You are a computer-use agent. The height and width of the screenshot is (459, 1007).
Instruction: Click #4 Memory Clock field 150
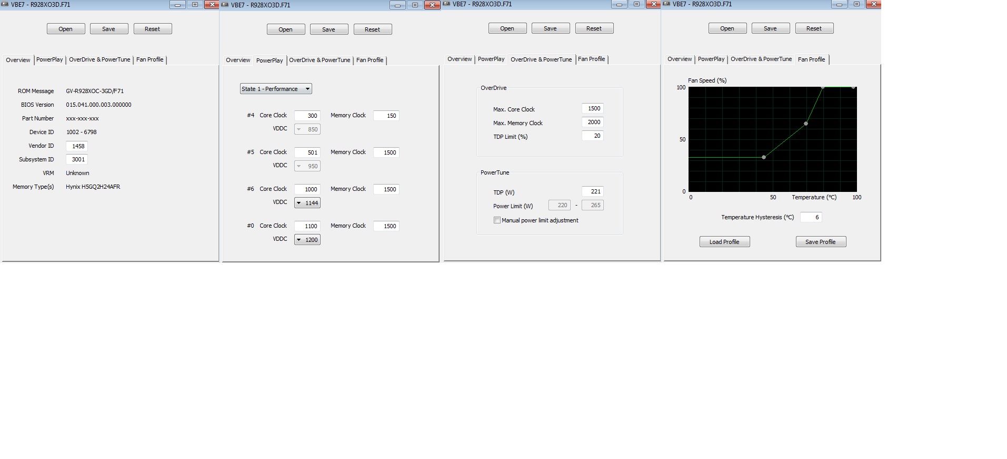386,116
